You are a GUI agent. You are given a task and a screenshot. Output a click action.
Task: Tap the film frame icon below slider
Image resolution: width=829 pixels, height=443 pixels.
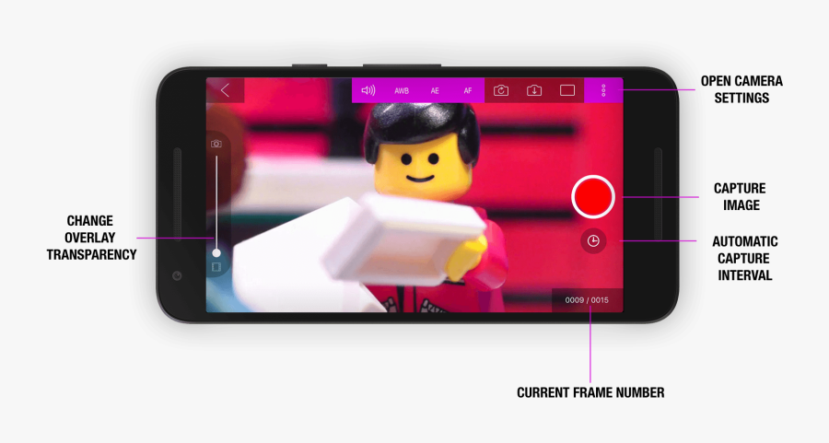216,267
